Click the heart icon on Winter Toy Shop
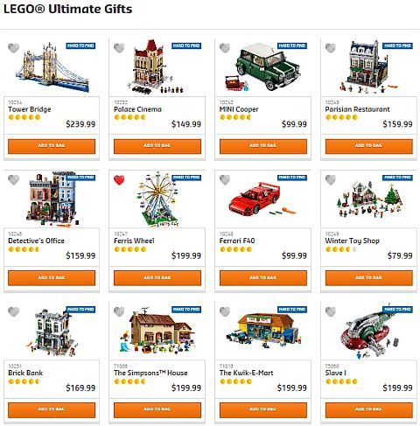420x426 pixels. click(331, 180)
